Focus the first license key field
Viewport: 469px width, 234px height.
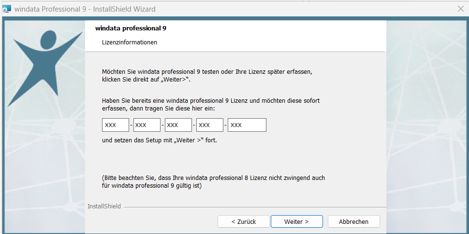pyautogui.click(x=116, y=125)
